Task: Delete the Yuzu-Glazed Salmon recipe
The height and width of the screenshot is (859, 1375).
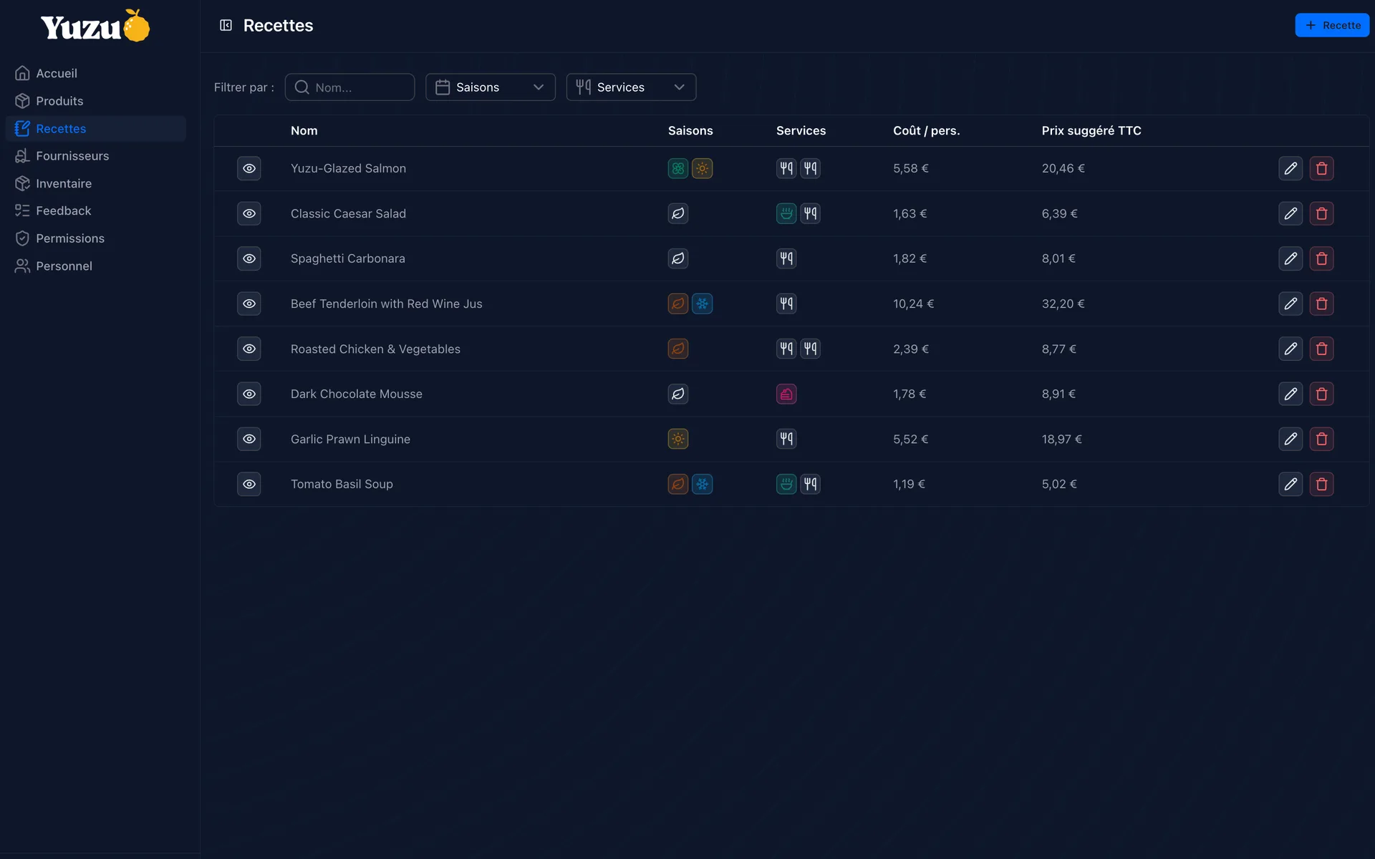Action: pos(1321,168)
